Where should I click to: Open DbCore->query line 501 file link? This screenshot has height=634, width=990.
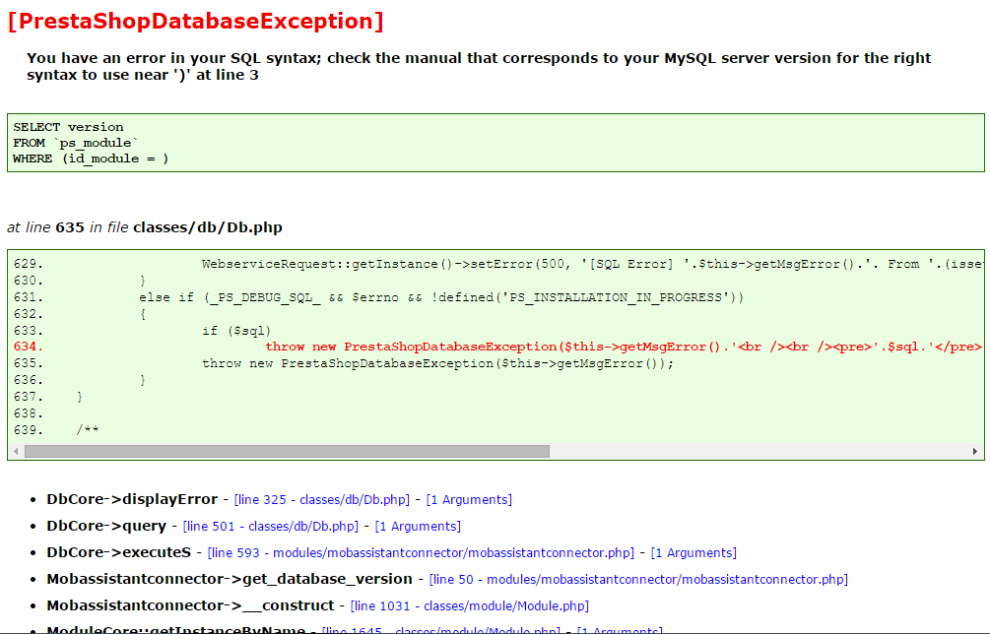[x=270, y=526]
